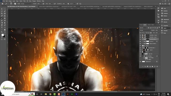Select the Eraser tool

coord(5,21)
